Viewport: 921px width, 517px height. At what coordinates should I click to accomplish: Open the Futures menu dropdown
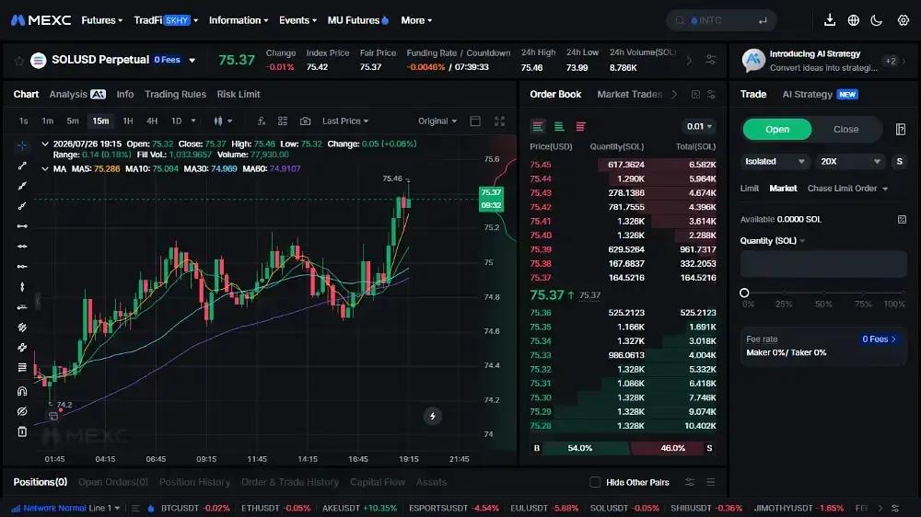point(101,20)
